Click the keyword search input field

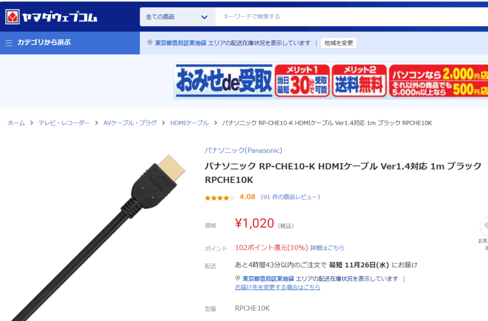pyautogui.click(x=352, y=17)
